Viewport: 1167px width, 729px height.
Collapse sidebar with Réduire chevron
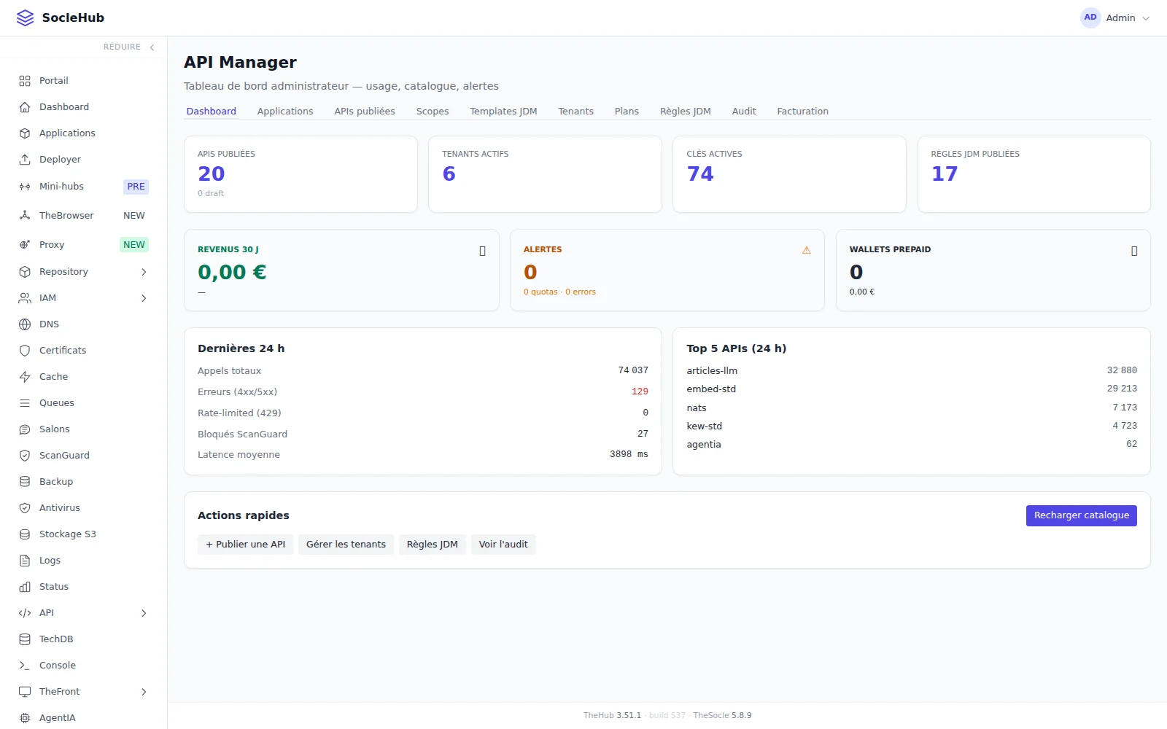(152, 47)
